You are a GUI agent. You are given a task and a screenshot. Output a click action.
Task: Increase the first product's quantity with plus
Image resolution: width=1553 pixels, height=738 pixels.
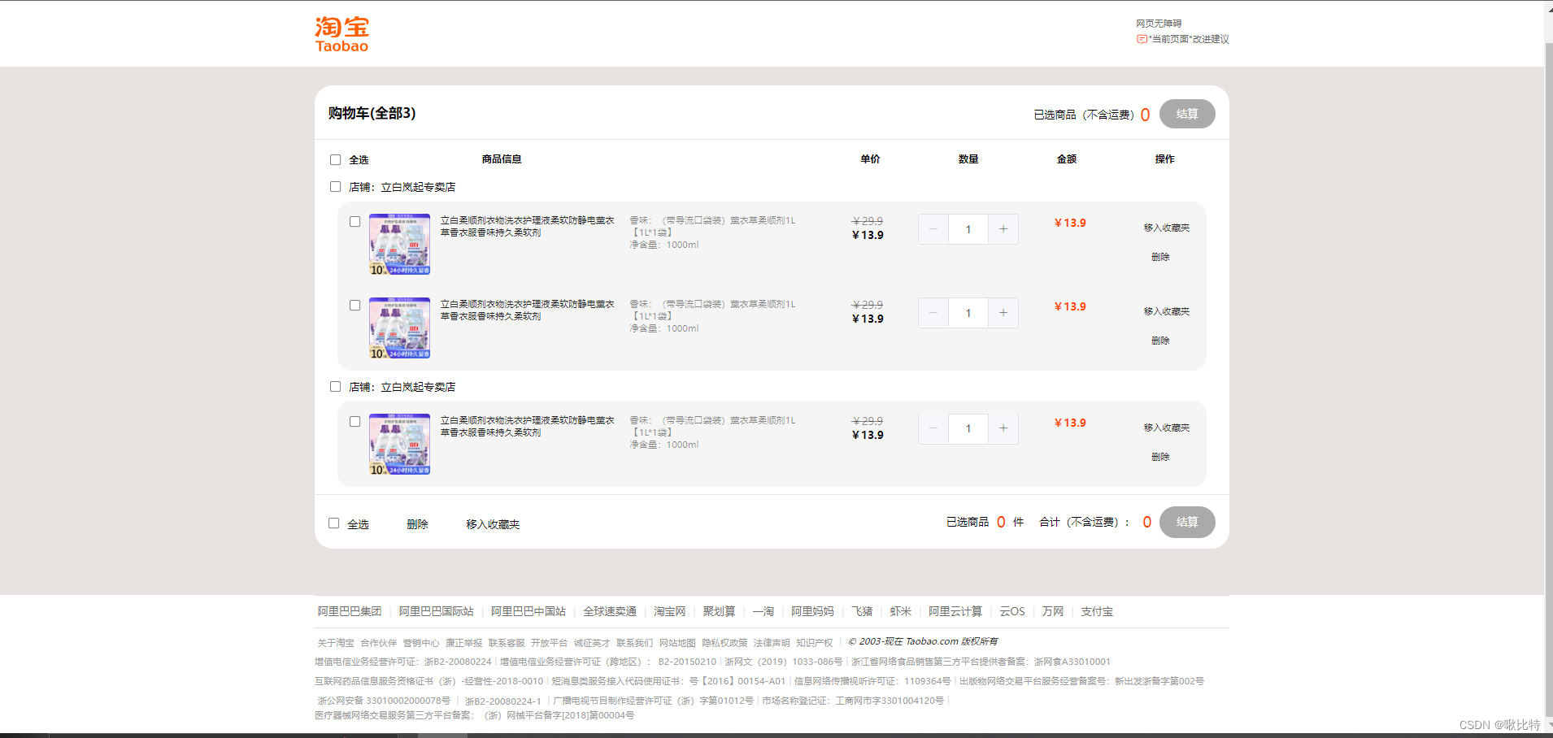[1003, 229]
